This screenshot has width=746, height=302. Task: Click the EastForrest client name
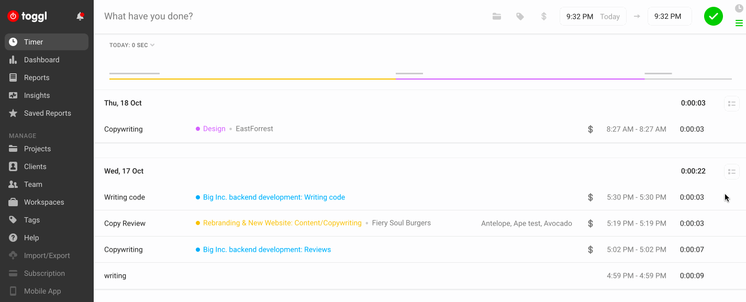254,129
